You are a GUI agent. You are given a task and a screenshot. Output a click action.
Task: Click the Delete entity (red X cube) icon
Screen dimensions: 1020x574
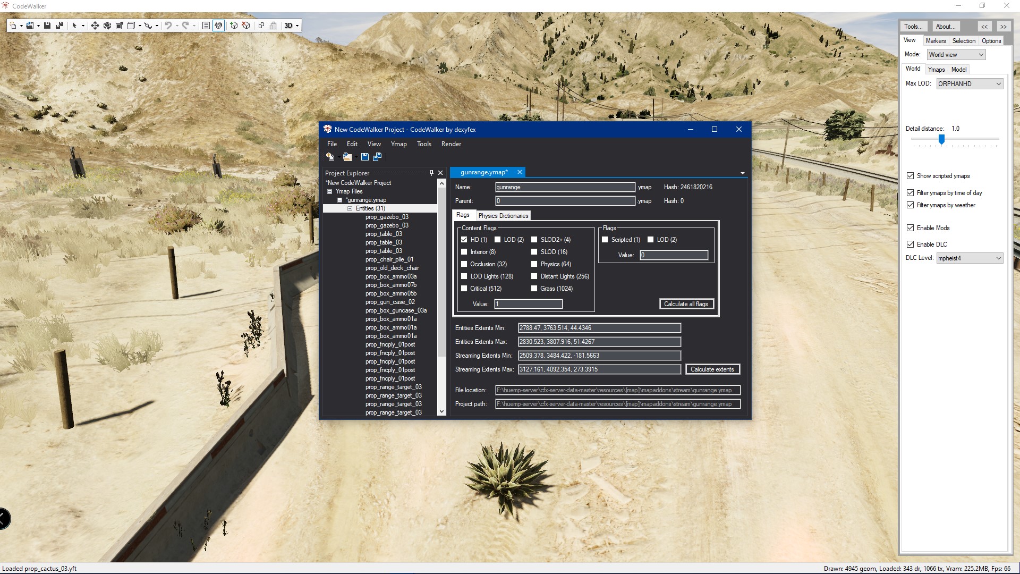(x=246, y=26)
